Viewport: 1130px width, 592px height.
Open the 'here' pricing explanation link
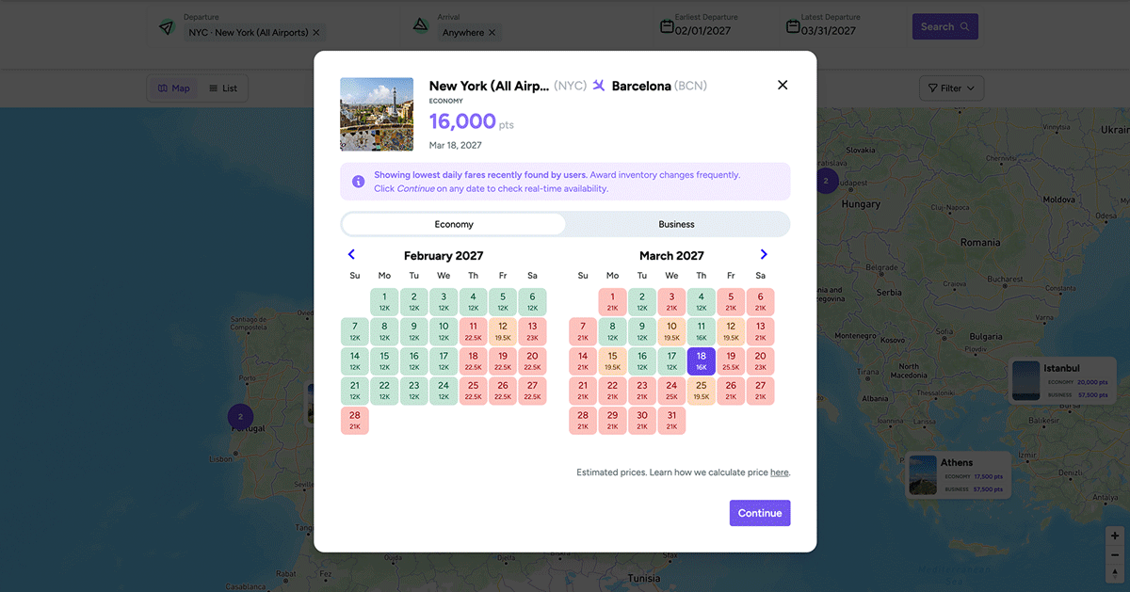coord(780,472)
